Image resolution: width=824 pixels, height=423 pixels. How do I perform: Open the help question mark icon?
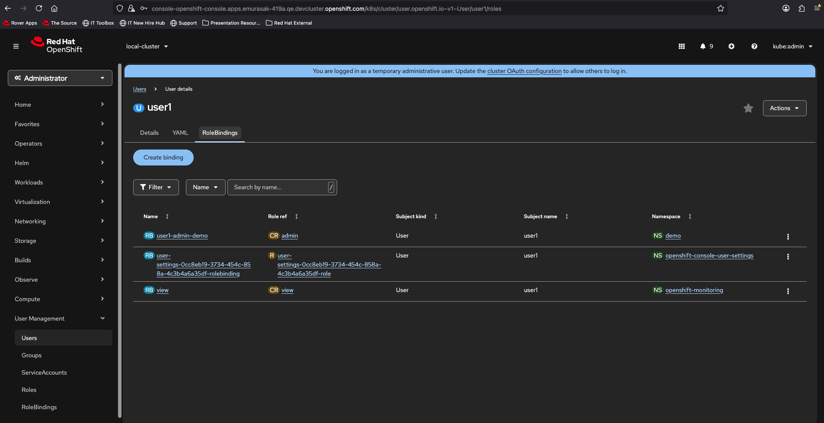pyautogui.click(x=754, y=46)
